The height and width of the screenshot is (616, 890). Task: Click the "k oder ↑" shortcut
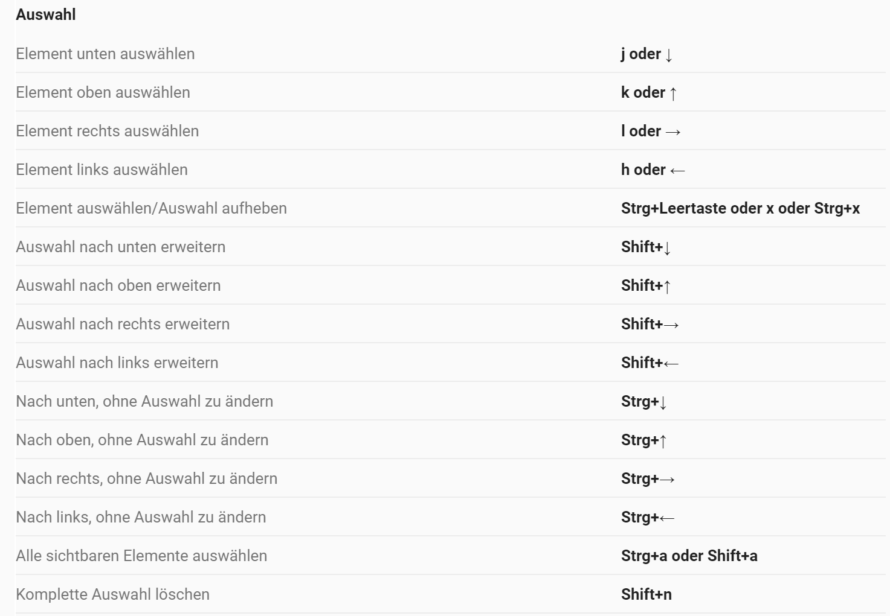649,92
